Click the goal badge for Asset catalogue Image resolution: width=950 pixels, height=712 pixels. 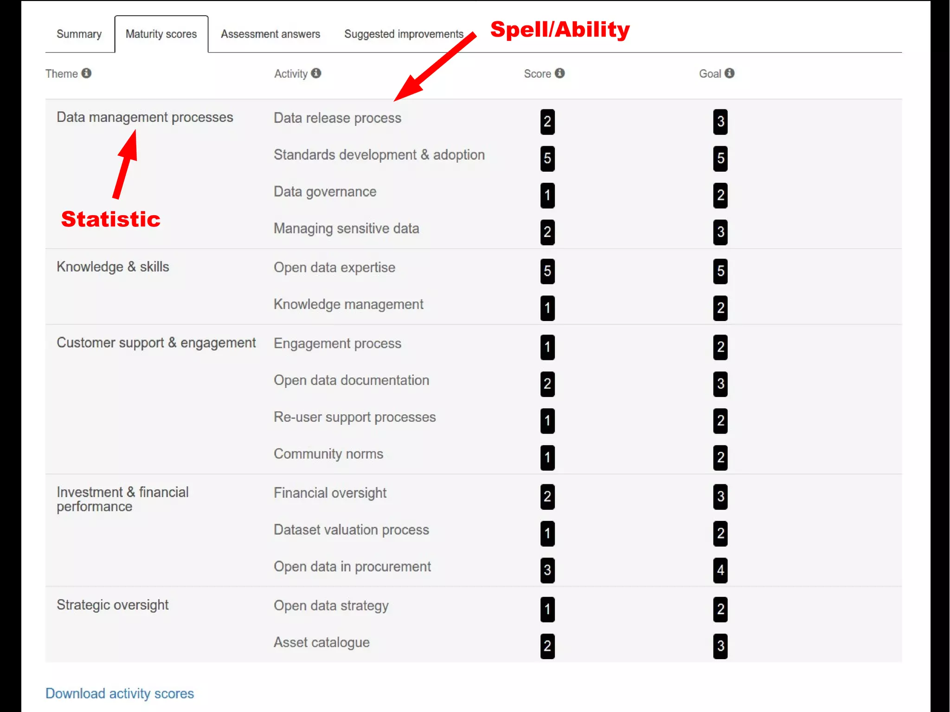pos(720,646)
